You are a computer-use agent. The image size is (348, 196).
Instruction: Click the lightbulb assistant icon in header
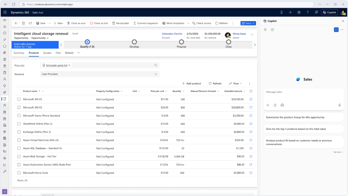pos(282,13)
